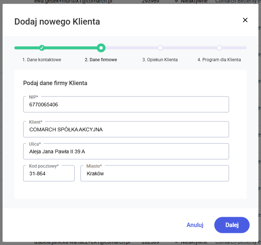Focus the NIP input field
Viewport: 261px width, 245px height.
tap(126, 105)
